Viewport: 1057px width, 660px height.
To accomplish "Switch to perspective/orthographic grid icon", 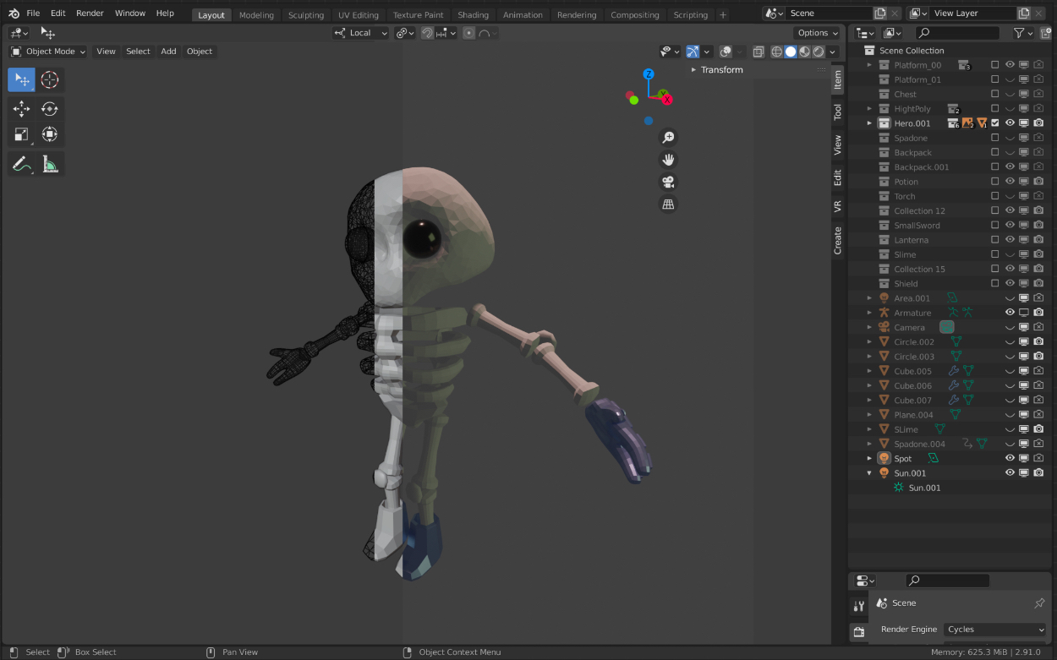I will [668, 204].
